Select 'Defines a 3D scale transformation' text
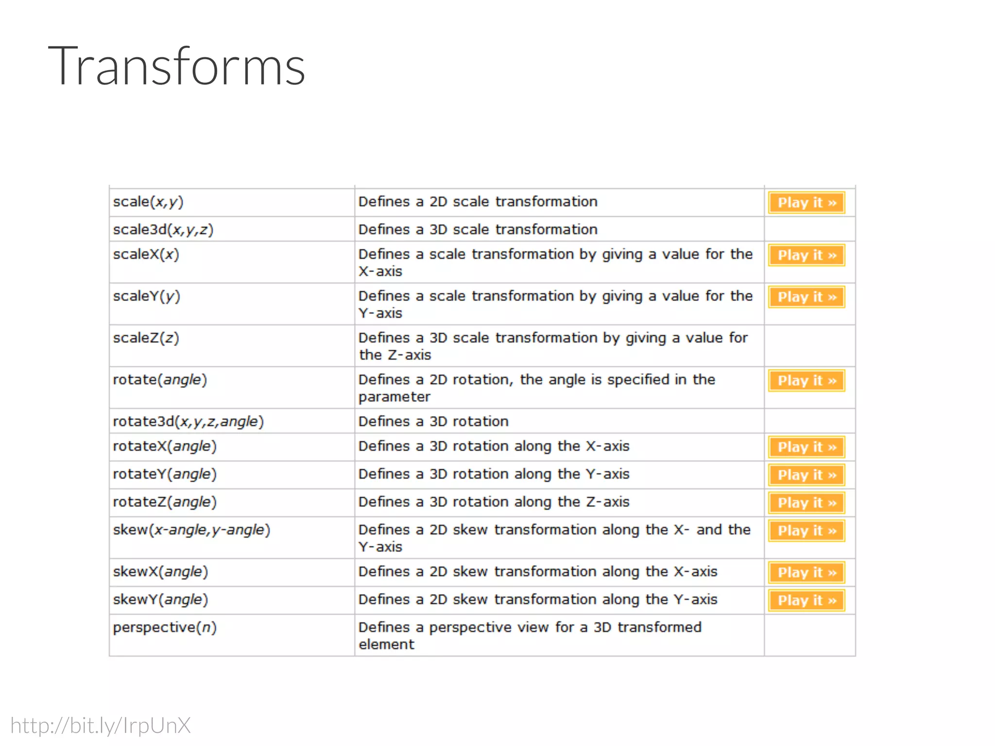This screenshot has height=746, width=995. (x=478, y=229)
